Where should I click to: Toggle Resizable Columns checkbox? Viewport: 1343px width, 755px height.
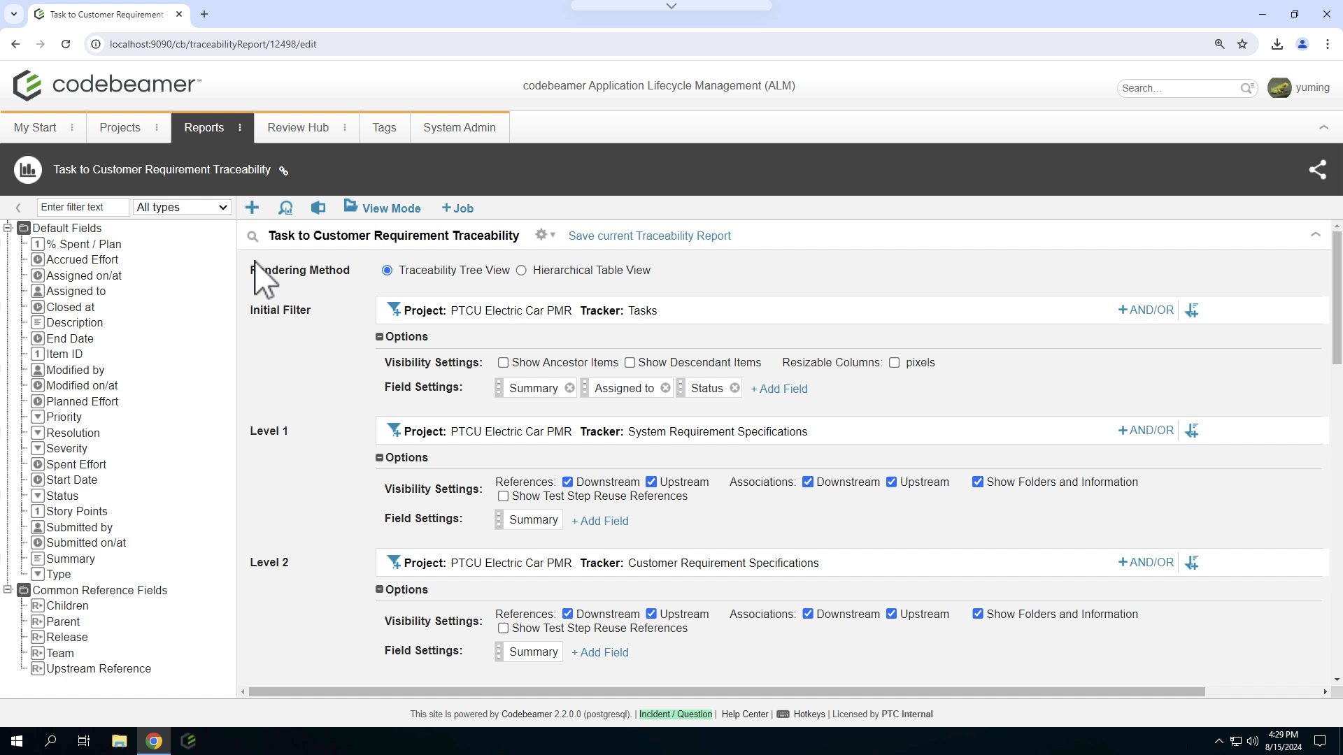[894, 363]
